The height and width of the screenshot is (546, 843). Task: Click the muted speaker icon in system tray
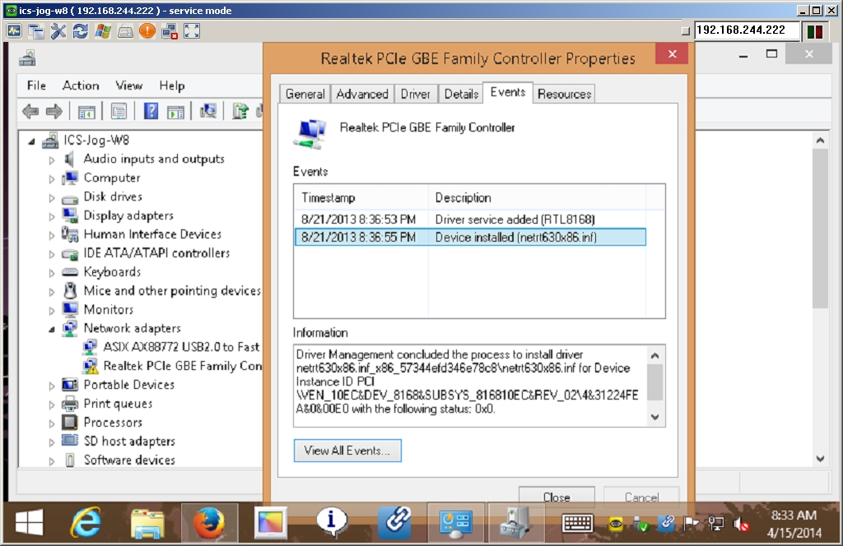click(x=742, y=524)
